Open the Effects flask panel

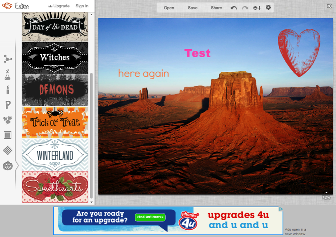coord(8,75)
